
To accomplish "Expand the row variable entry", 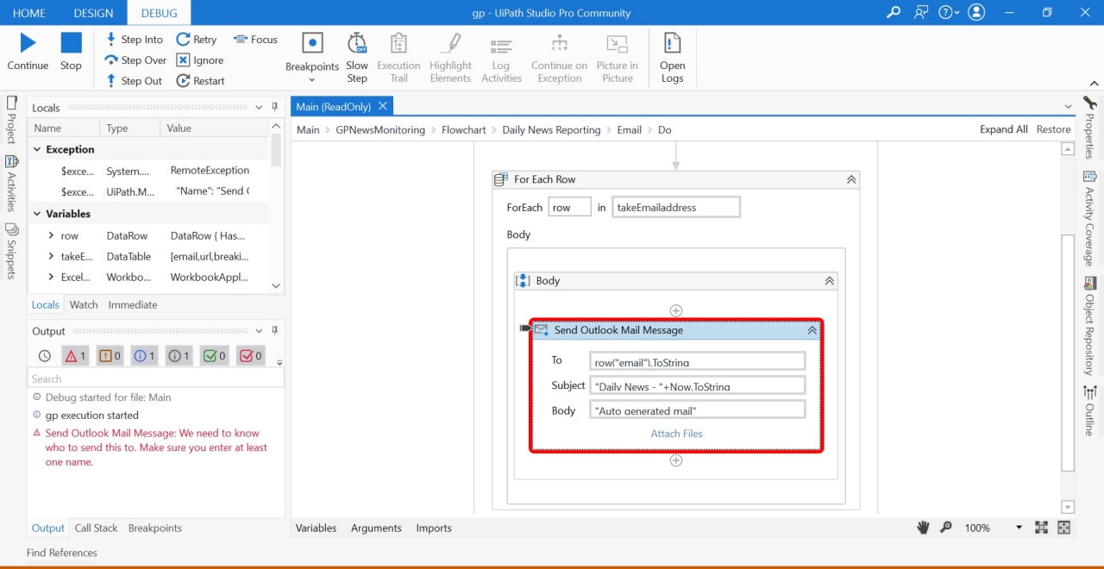I will (51, 235).
